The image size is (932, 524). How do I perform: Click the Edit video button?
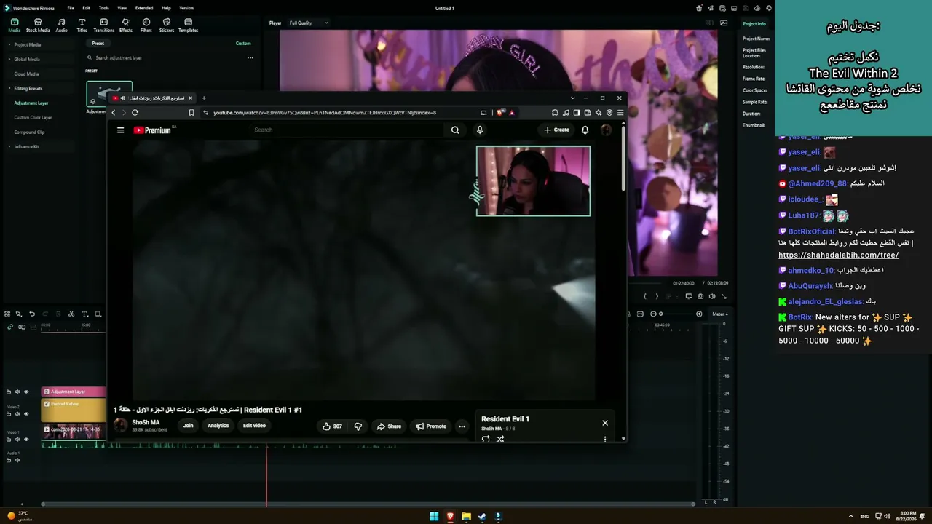(254, 426)
